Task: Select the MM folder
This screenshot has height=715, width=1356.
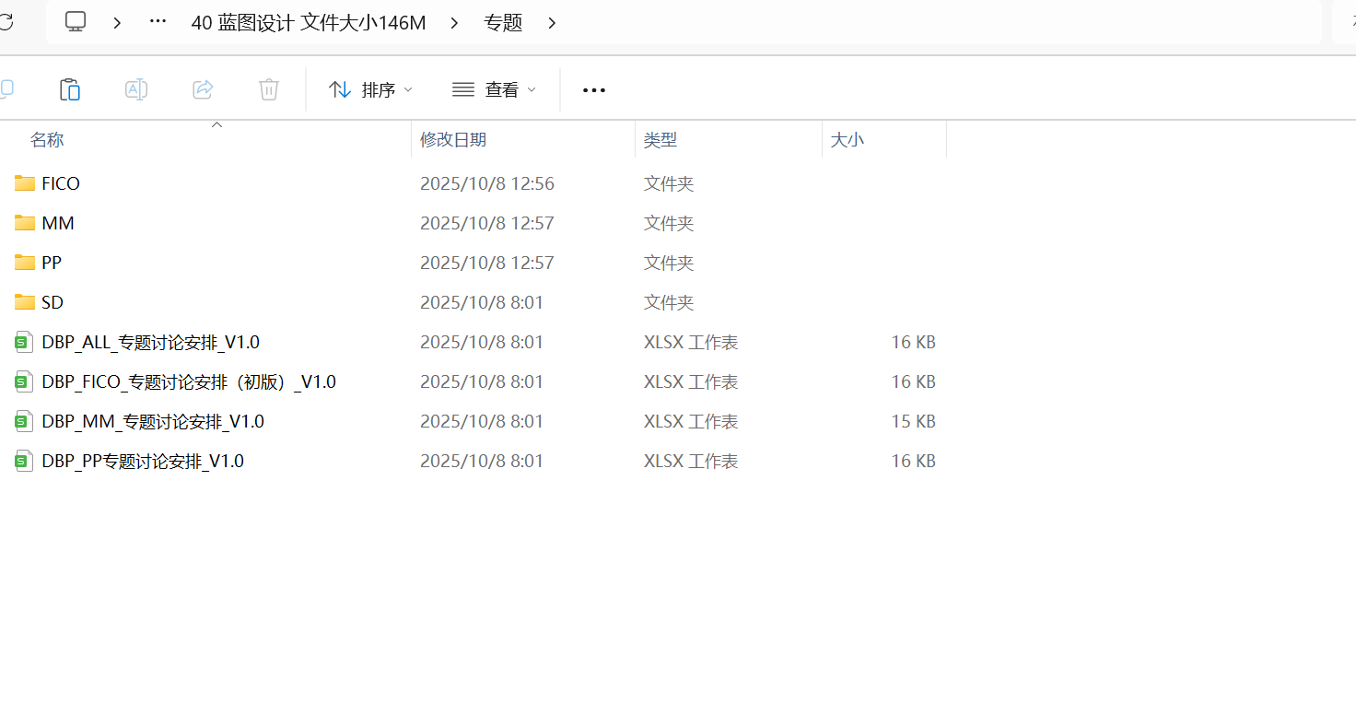Action: click(57, 223)
